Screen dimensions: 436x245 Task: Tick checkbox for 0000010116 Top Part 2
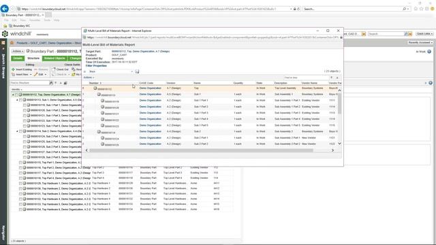(x=20, y=168)
